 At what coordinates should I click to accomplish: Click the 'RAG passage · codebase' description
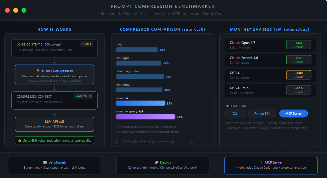pyautogui.click(x=44, y=50)
